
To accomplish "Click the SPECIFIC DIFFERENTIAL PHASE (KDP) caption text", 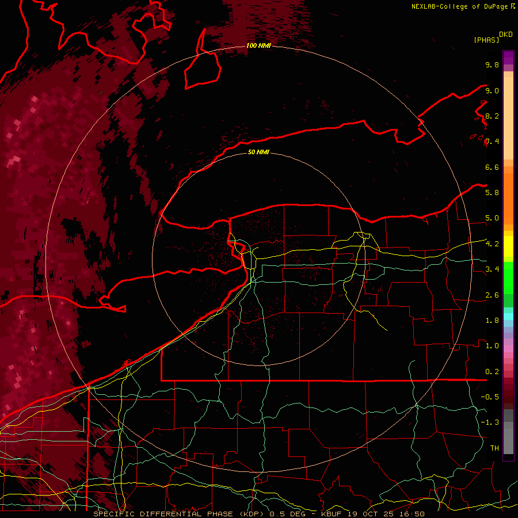I will tap(180, 514).
